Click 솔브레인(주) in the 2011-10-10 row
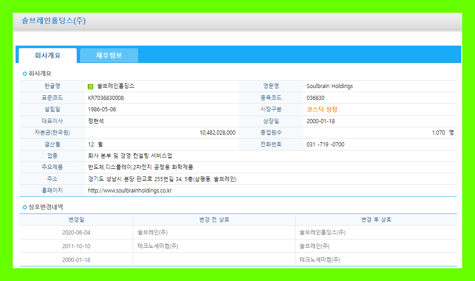The height and width of the screenshot is (281, 475). click(314, 246)
